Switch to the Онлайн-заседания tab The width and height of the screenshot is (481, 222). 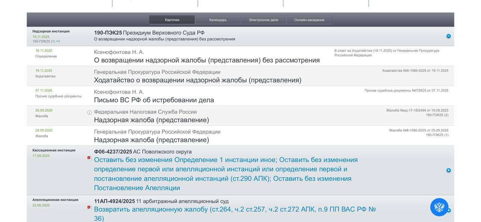pos(309,19)
